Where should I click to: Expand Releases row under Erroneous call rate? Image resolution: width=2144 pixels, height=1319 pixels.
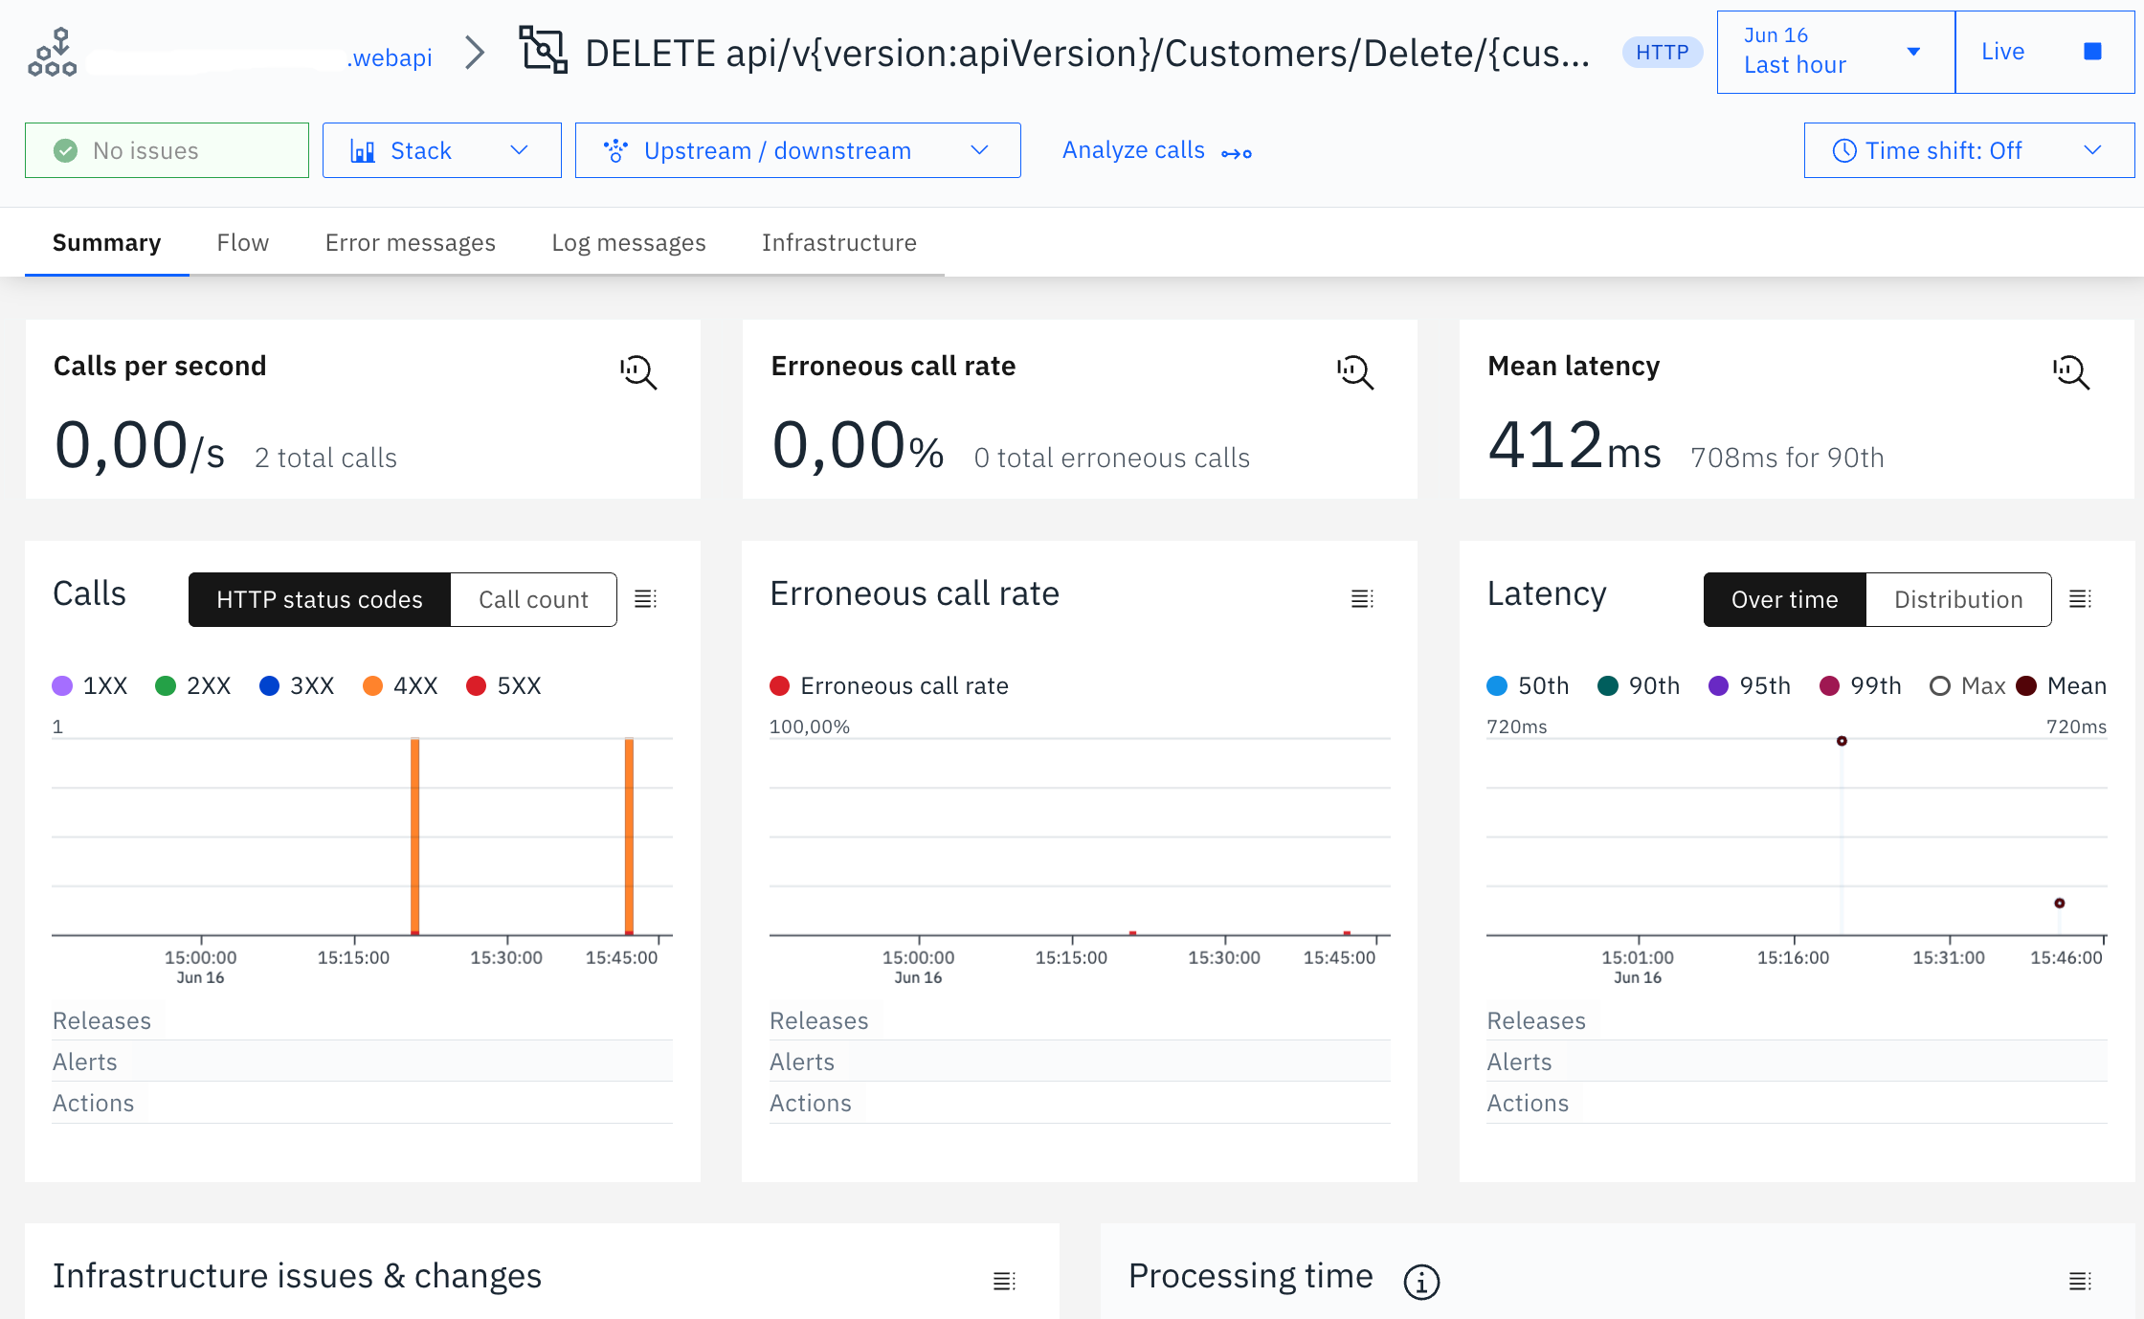(x=1080, y=1020)
